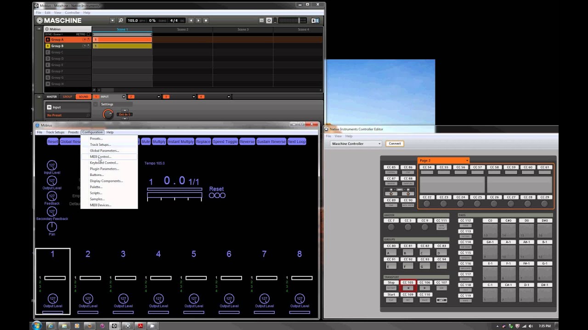This screenshot has height=330, width=588.
Task: Select Group B in Maschine
Action: [57, 46]
